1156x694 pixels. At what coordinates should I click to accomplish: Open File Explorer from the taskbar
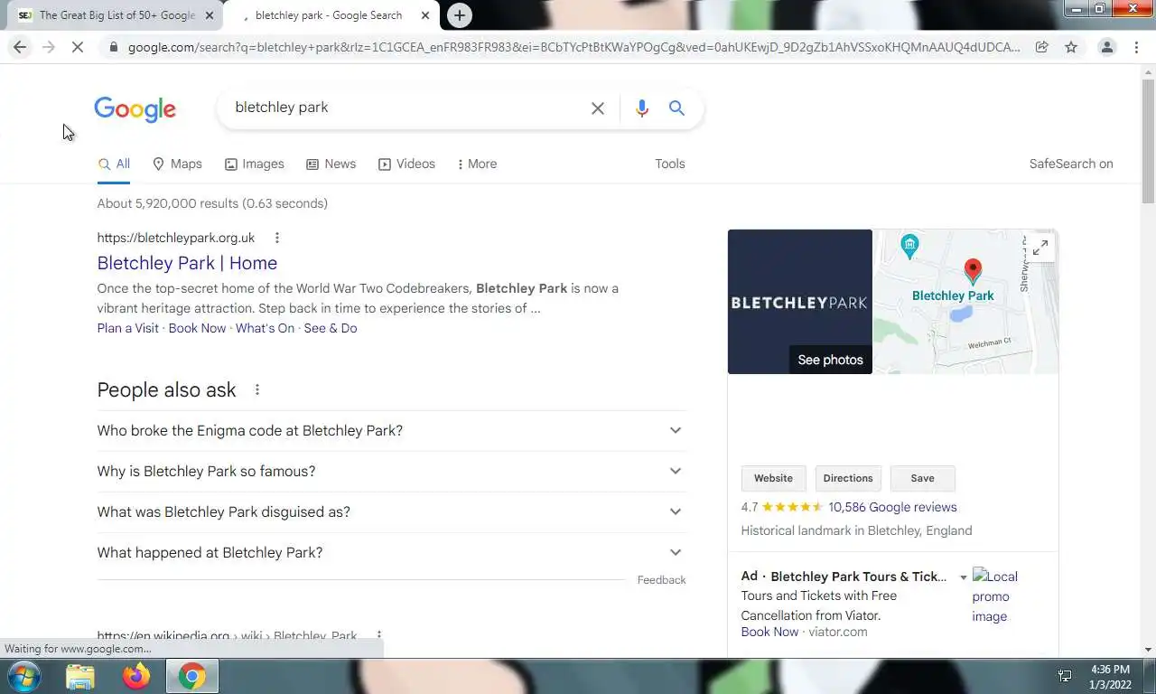79,677
